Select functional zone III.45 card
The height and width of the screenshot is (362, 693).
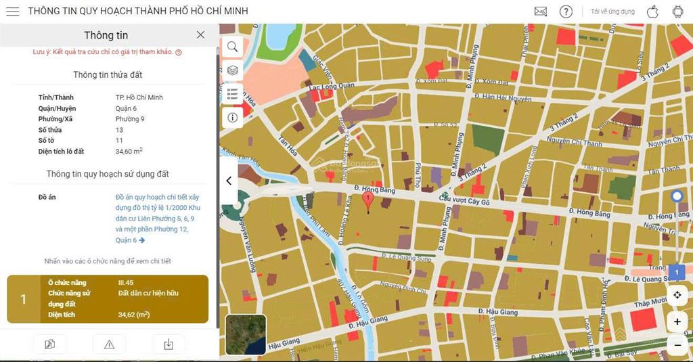pyautogui.click(x=108, y=299)
